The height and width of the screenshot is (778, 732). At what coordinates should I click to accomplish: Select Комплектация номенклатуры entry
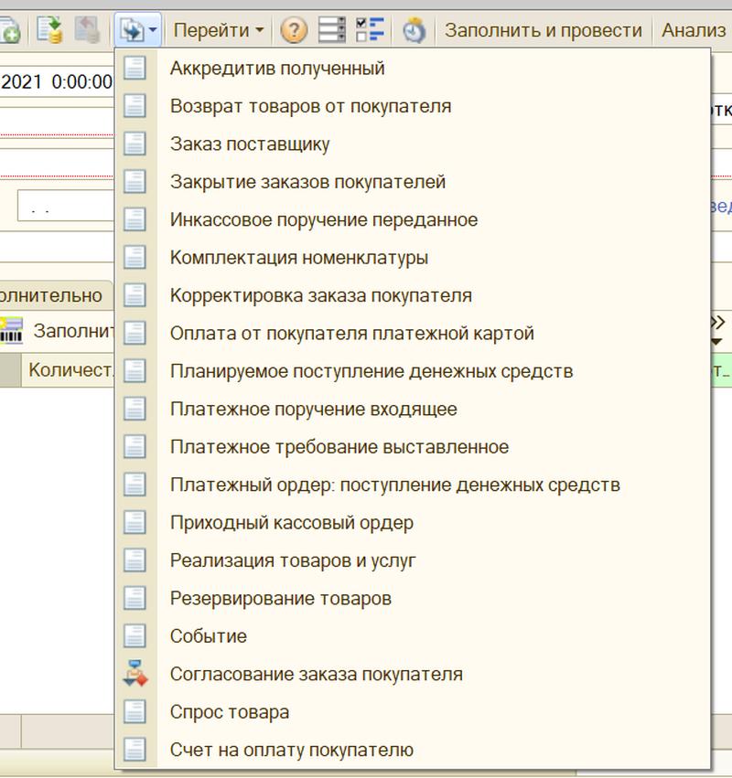[412, 258]
